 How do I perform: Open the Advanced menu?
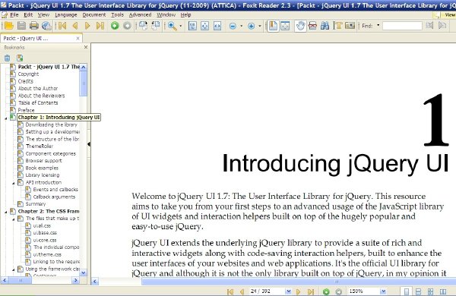point(140,15)
